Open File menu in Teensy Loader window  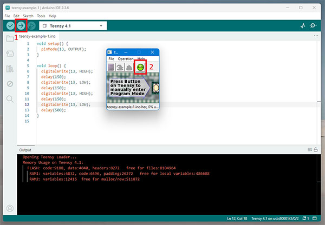(x=111, y=59)
